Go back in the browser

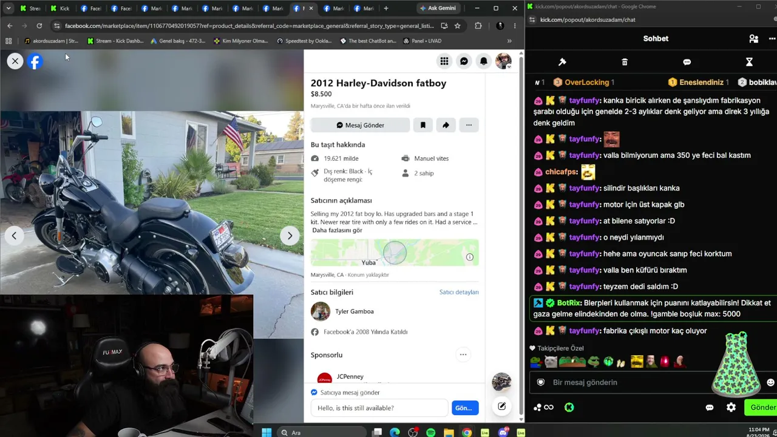(x=10, y=26)
